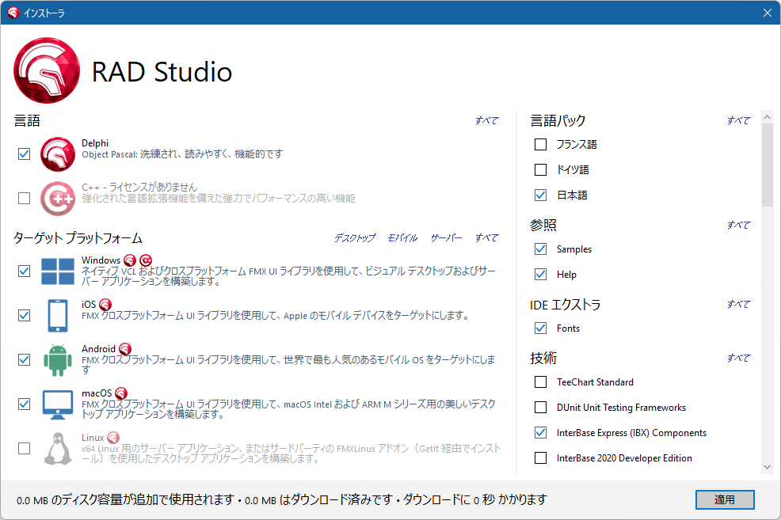This screenshot has width=781, height=520.
Task: Uncheck InterBase Express (IBX) Components
Action: pyautogui.click(x=541, y=433)
